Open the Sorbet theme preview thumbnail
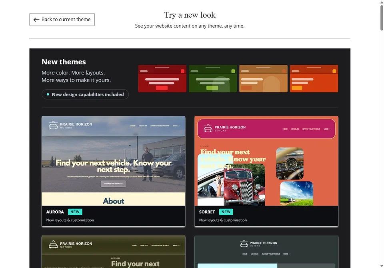Image resolution: width=384 pixels, height=268 pixels. tap(266, 161)
